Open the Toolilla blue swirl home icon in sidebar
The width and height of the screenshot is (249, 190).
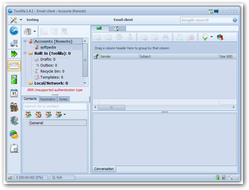pos(14,31)
